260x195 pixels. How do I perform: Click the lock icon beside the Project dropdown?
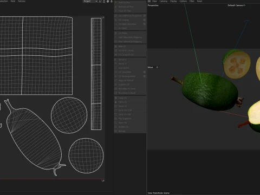[104, 1]
